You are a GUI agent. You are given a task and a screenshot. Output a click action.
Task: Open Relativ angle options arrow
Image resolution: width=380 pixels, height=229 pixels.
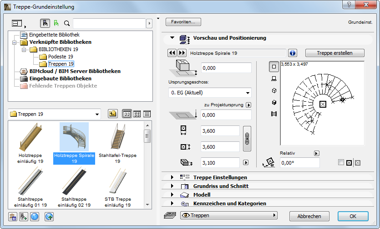[316, 153]
